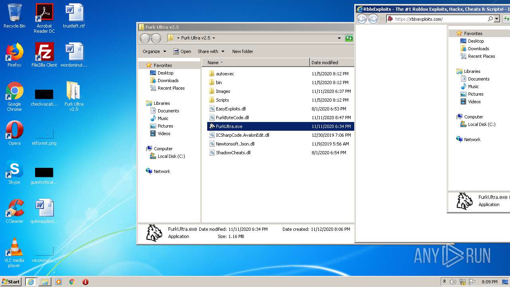Screen dimensions: 510x287
Task: Select Network in explorer sidebar
Action: (x=162, y=171)
